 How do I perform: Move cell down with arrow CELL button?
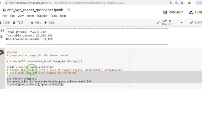click(50, 23)
